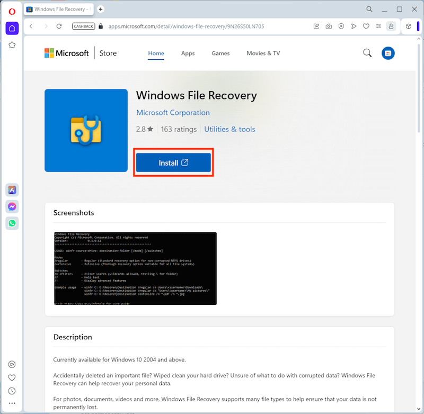Go to Movies & TV section
Screen dimensions: 424x414
[x=263, y=53]
